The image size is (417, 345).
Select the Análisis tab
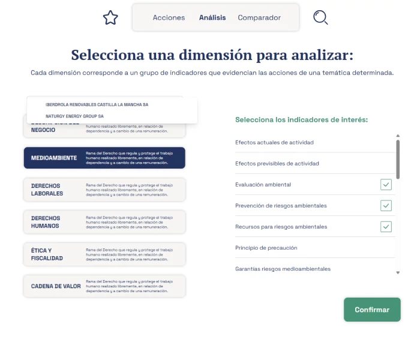tap(212, 18)
